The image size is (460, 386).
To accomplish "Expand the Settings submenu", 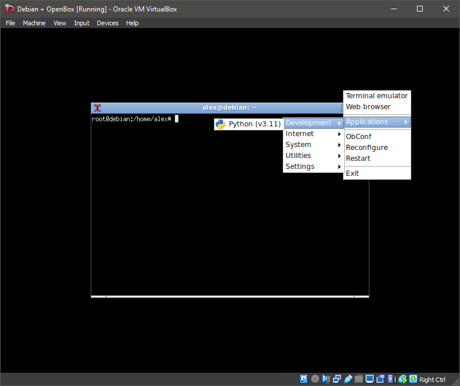I will pyautogui.click(x=301, y=166).
